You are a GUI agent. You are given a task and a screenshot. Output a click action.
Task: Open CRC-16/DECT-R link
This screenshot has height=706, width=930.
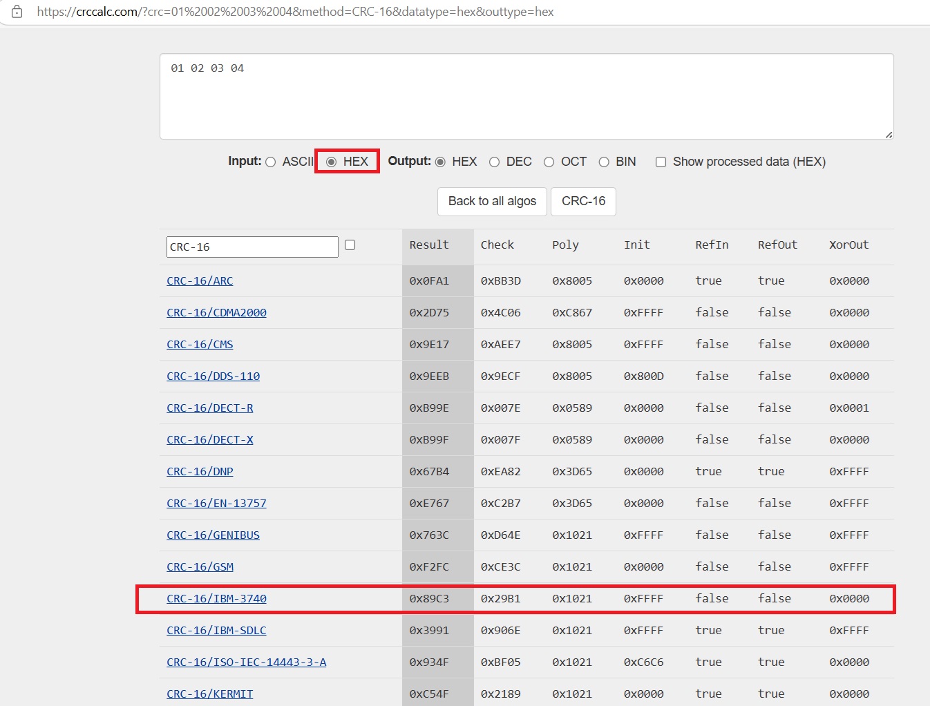click(x=209, y=408)
